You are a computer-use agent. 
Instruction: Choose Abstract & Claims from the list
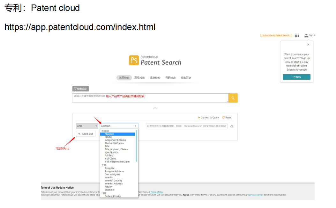[x=114, y=143]
